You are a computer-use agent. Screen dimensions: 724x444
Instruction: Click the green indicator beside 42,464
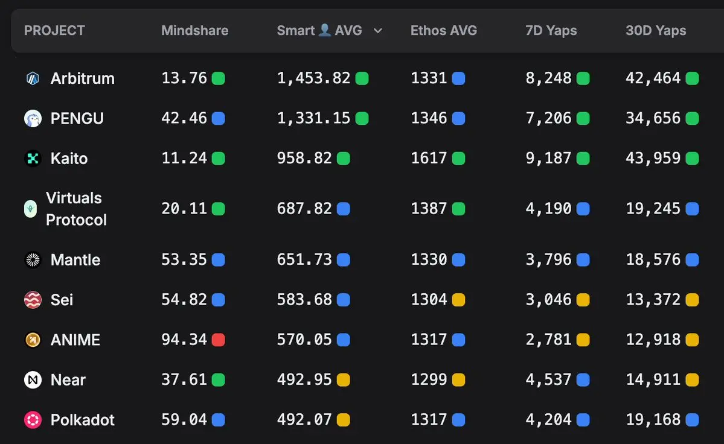(692, 78)
